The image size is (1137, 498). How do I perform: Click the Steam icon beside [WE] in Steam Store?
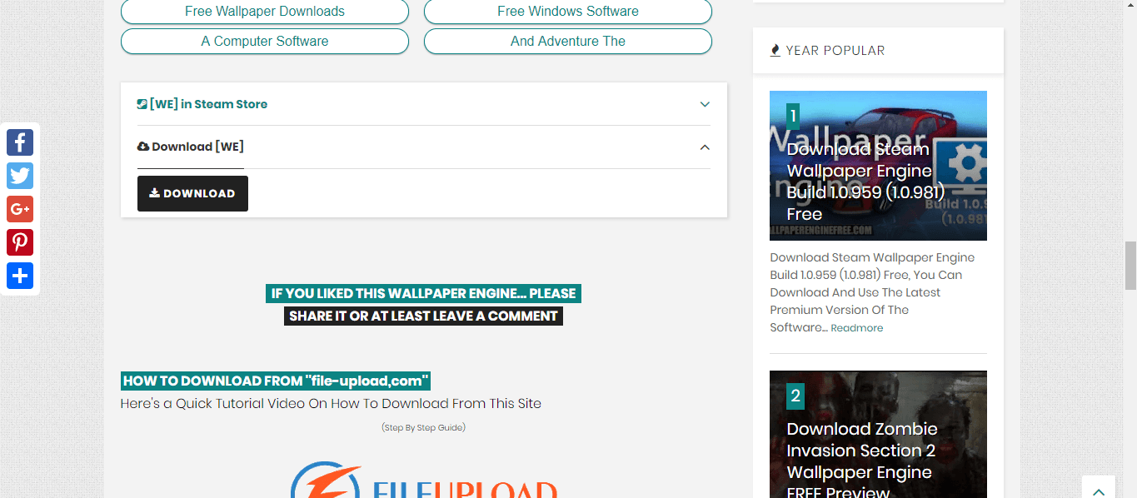[142, 104]
